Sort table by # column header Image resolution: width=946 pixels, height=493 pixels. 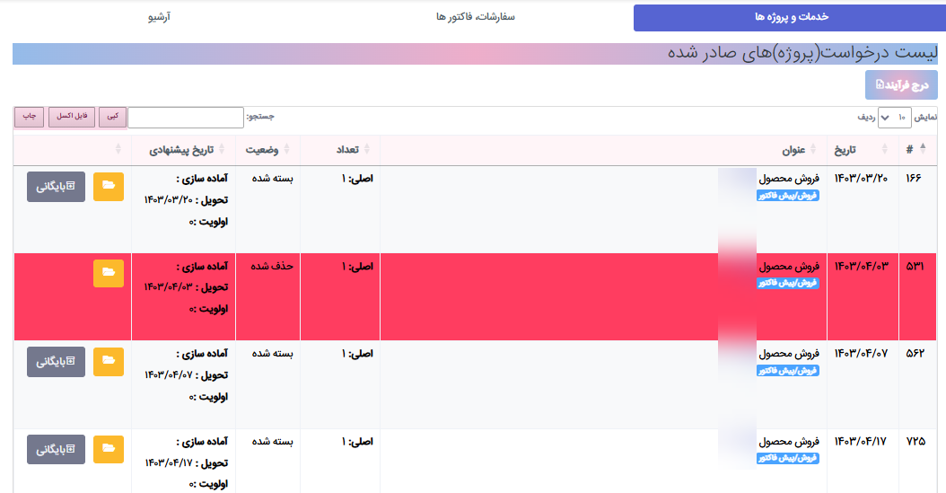[915, 150]
